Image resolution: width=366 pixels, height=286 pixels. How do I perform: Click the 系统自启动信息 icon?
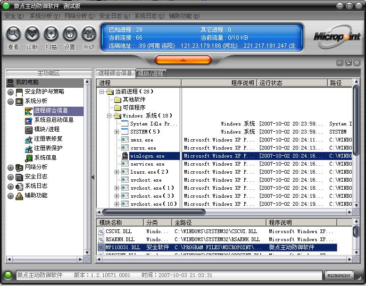(x=28, y=120)
